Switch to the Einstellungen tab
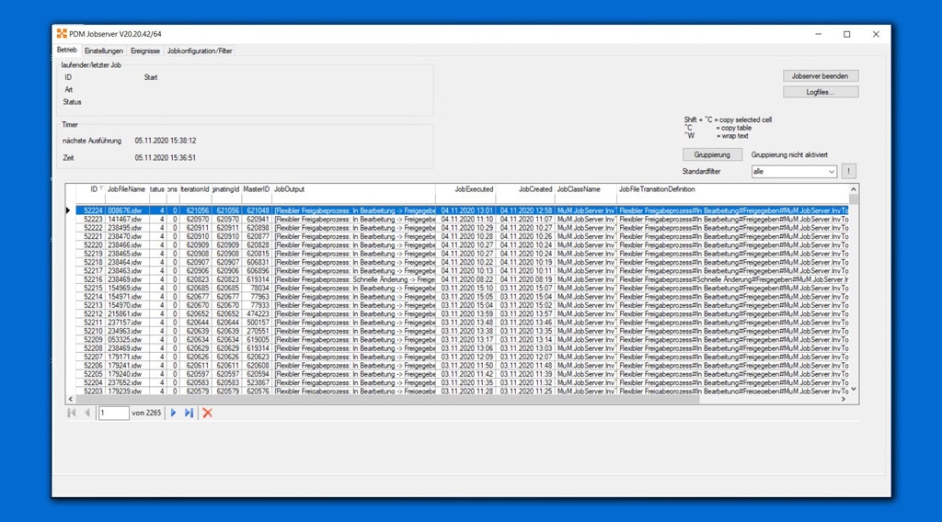Viewport: 942px width, 522px height. [x=104, y=51]
